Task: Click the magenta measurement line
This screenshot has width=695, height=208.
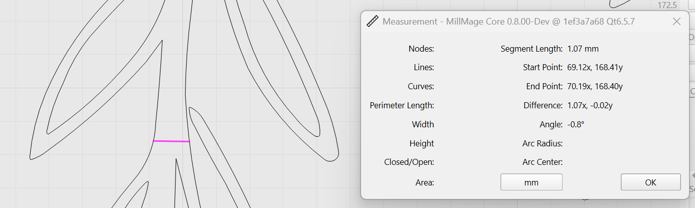Action: (x=171, y=141)
